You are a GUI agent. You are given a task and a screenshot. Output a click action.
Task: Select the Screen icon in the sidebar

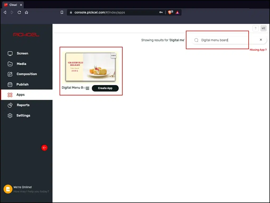(x=10, y=53)
